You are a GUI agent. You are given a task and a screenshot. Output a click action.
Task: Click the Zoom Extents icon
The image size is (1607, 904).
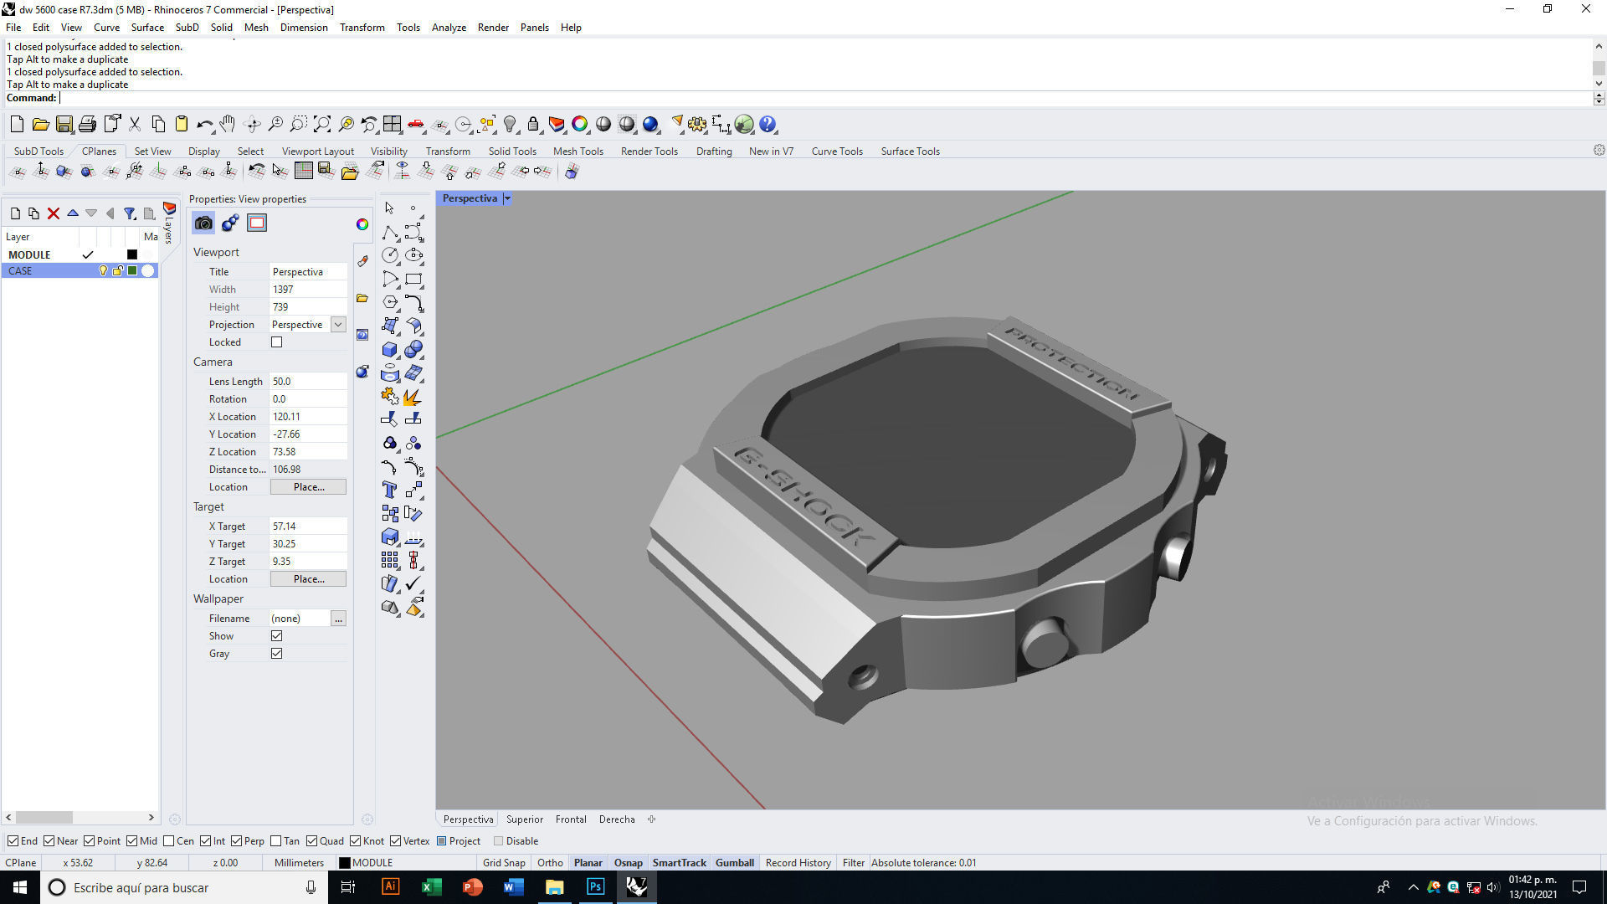point(322,125)
